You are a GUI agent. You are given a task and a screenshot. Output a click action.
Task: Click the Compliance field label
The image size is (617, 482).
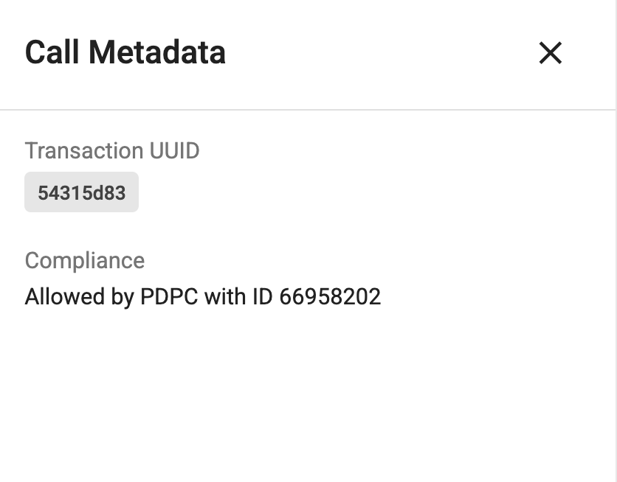tap(84, 260)
